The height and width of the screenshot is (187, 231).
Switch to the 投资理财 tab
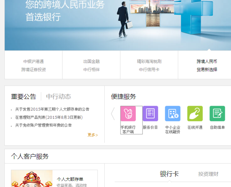[208, 174]
